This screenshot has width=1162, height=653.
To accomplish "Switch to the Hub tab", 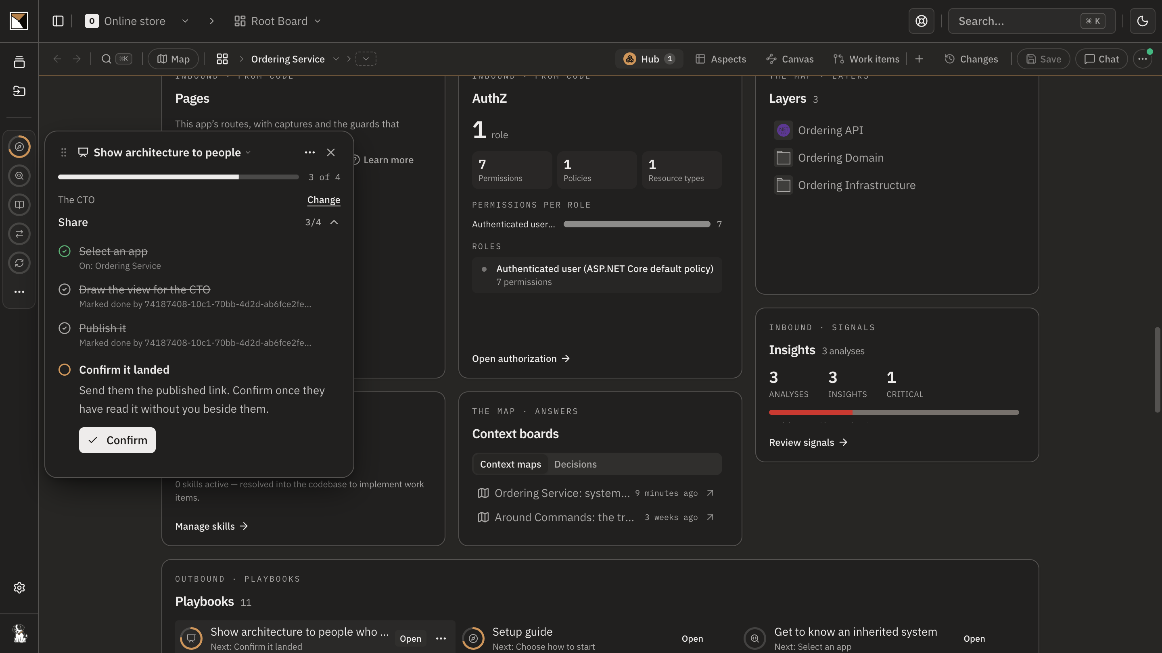I will click(649, 59).
